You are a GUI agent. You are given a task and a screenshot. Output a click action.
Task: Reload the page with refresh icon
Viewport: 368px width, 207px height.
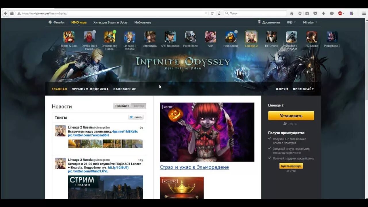[x=212, y=13]
